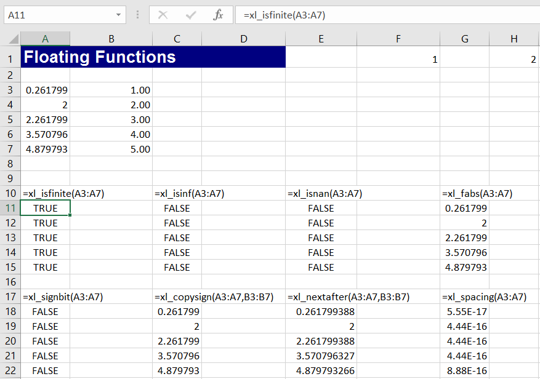Click the three-dot Name Box resize handle
540x379 pixels.
(137, 15)
